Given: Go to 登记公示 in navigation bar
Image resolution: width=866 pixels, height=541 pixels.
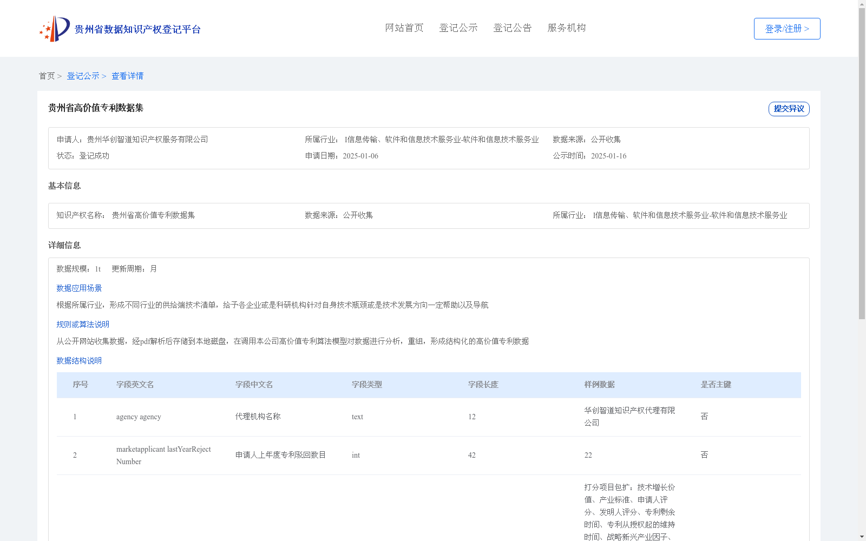Looking at the screenshot, I should [x=458, y=28].
